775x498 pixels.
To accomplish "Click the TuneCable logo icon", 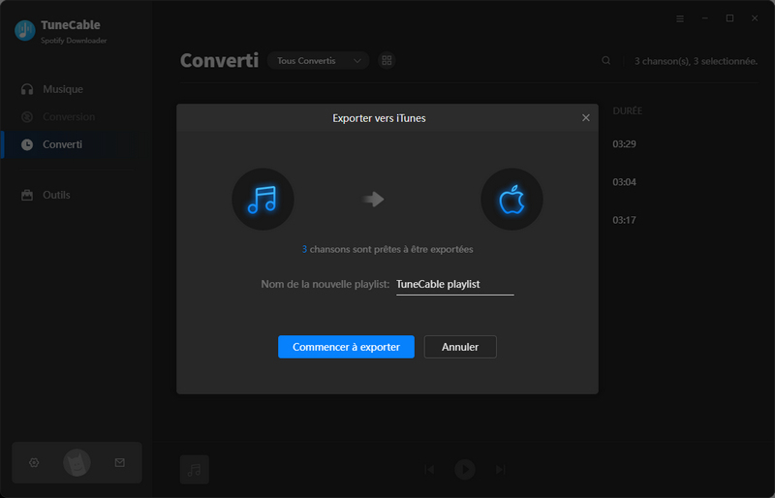I will click(x=25, y=31).
